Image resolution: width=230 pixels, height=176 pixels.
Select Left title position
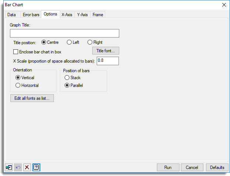(69, 42)
